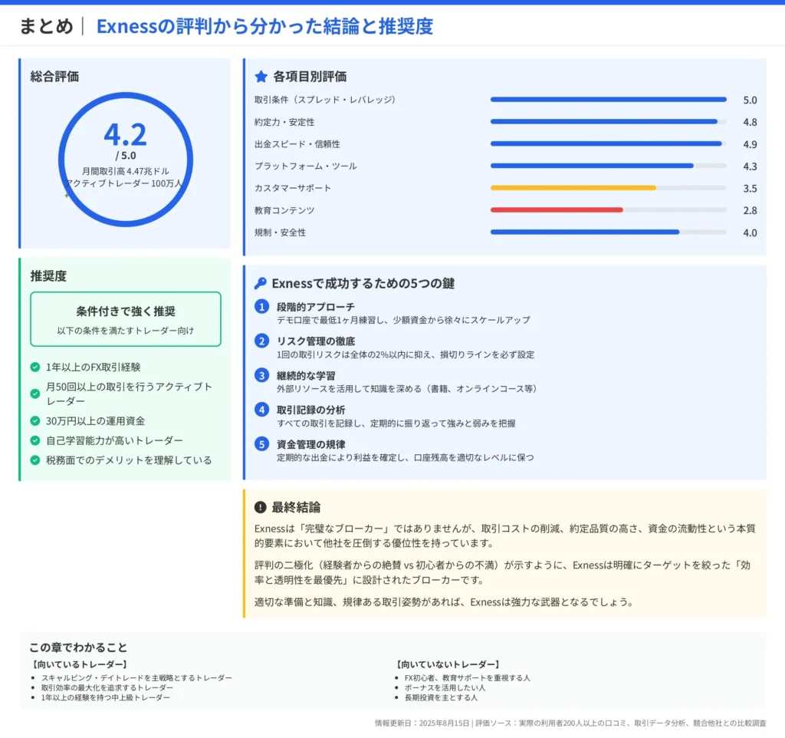The image size is (785, 738).
Task: Click the number 4 circle for 取引記録の分析
Action: pos(261,410)
